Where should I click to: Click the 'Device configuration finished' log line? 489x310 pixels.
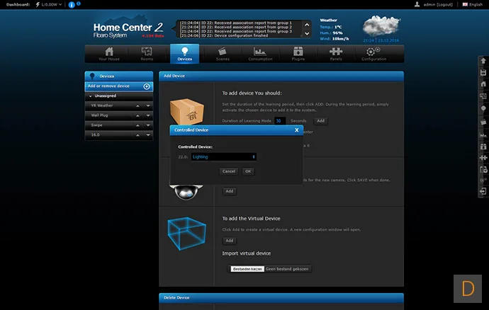click(x=224, y=35)
